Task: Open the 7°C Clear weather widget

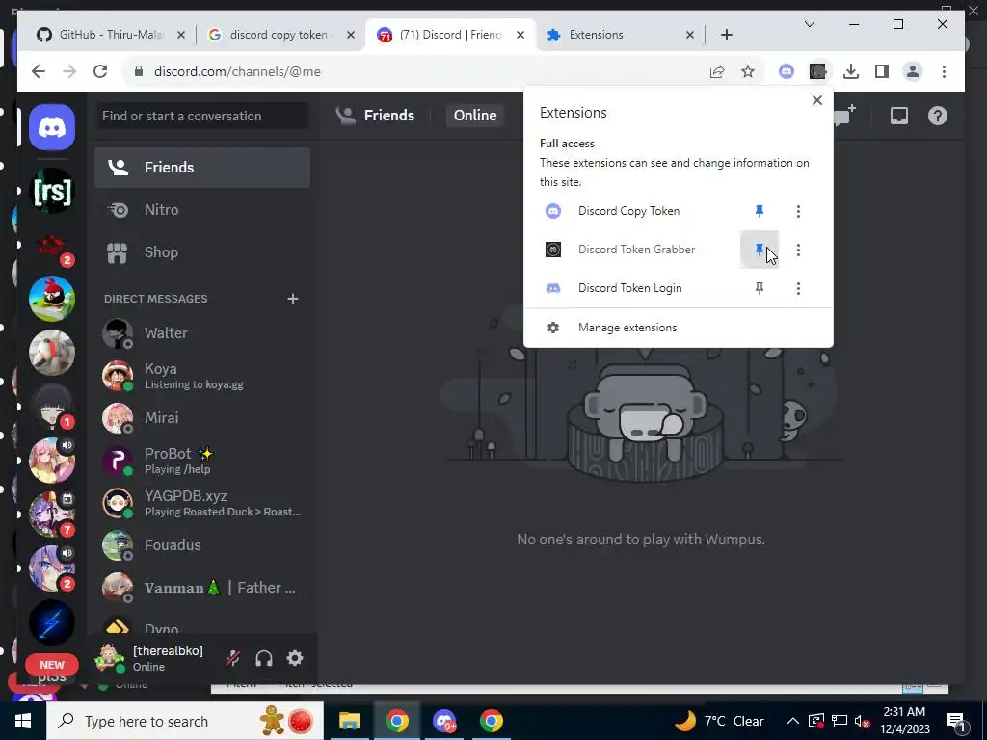Action: tap(719, 721)
